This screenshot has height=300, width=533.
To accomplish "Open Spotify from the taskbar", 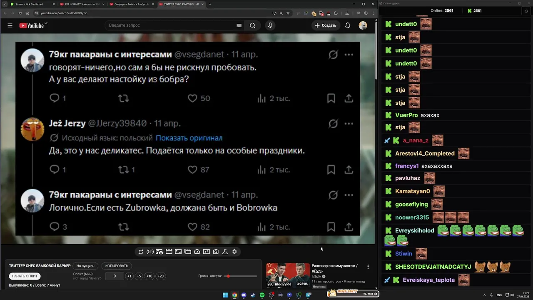I will tap(262, 295).
